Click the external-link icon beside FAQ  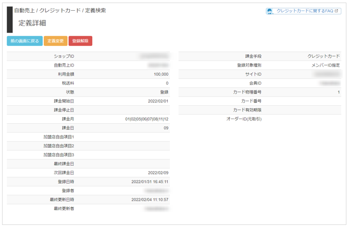336,11
